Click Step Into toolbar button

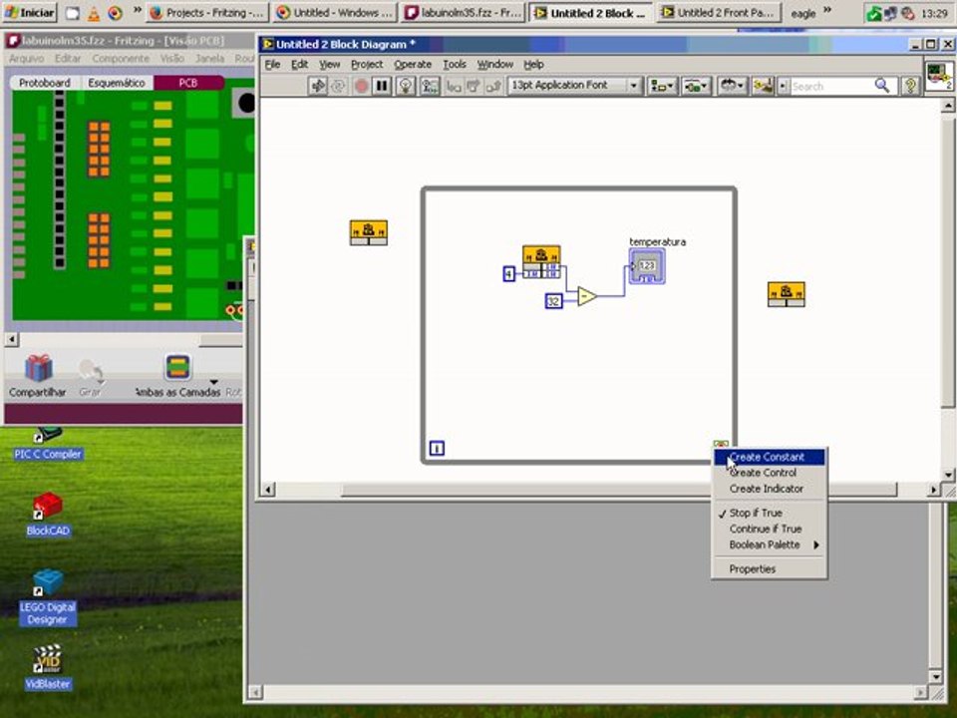click(453, 86)
